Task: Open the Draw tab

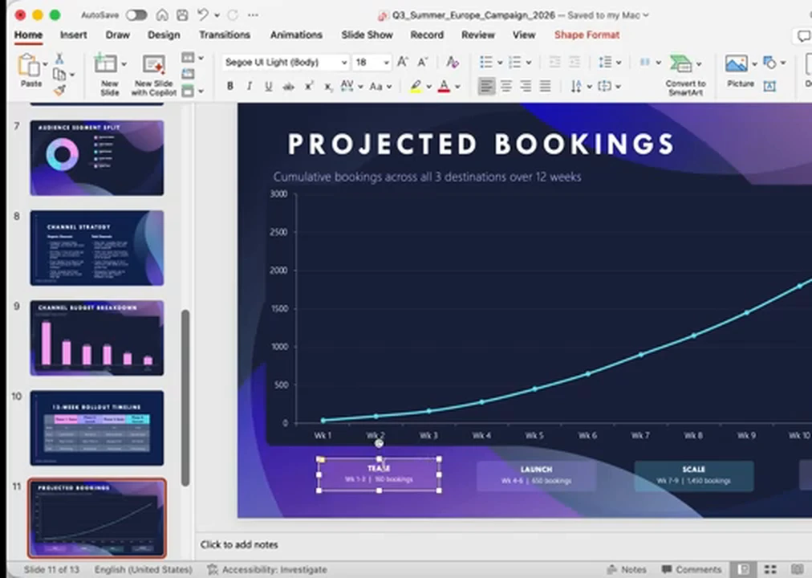Action: tap(118, 35)
